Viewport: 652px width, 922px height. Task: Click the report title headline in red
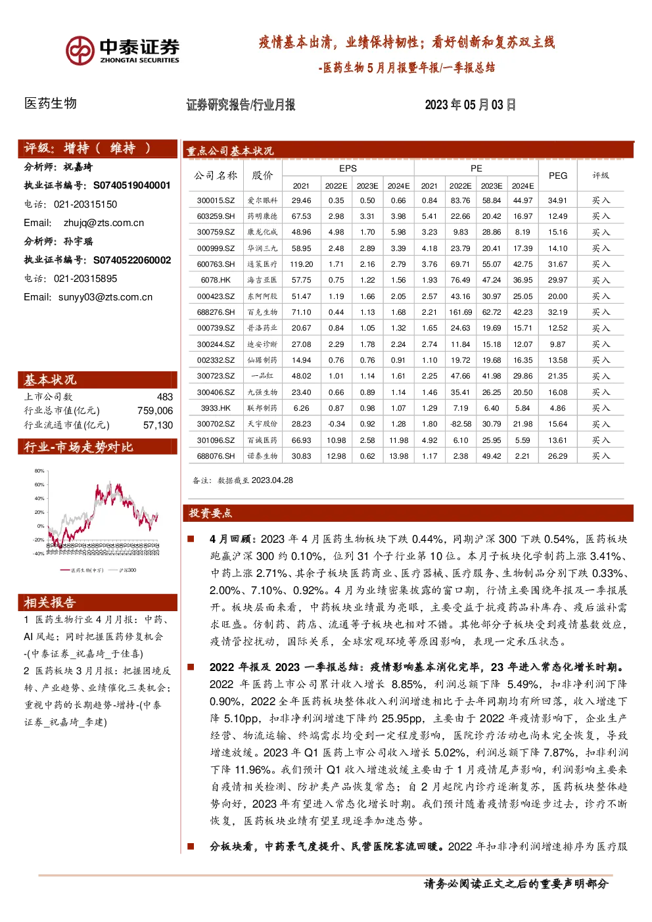point(407,43)
